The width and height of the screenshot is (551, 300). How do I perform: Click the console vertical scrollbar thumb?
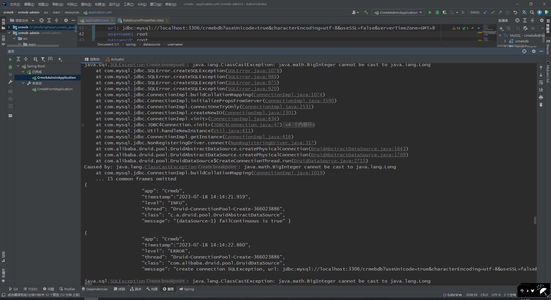point(535,220)
